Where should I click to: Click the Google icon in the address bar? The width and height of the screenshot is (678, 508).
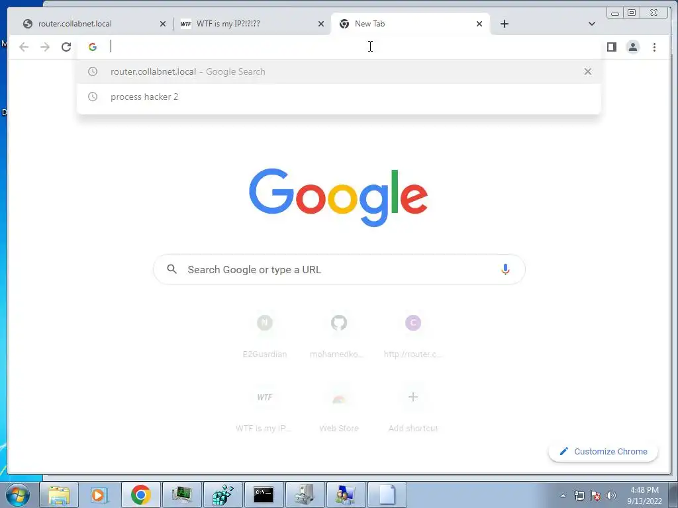click(93, 47)
